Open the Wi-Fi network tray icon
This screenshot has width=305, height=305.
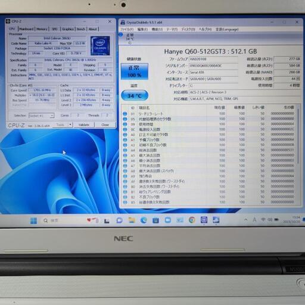263,219
